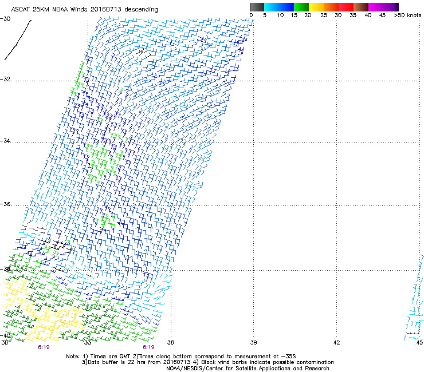Click the black coastline segment near -30 latitude

coord(18,39)
